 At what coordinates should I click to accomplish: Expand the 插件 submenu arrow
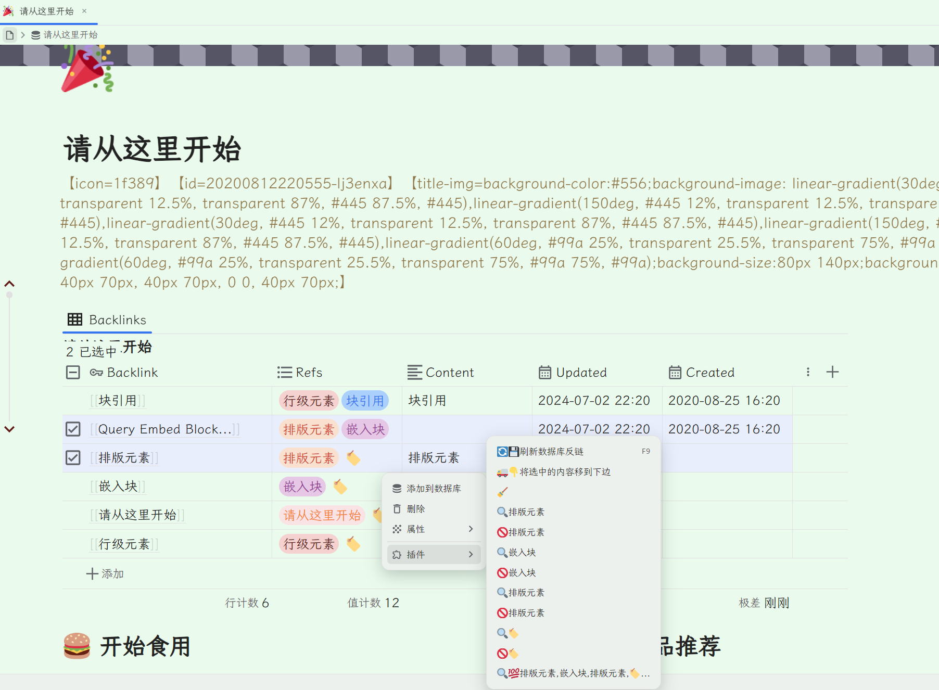point(471,555)
